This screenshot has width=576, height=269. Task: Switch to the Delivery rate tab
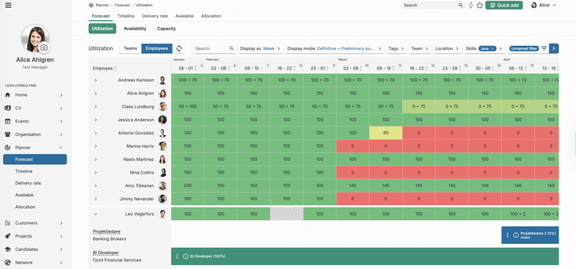pyautogui.click(x=154, y=16)
